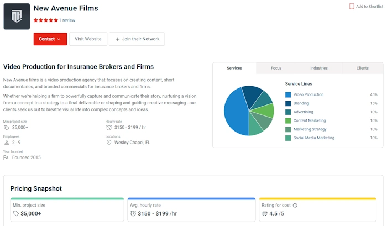Image resolution: width=387 pixels, height=226 pixels.
Task: Open the Contact dropdown button
Action: tap(50, 39)
